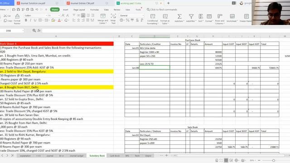This screenshot has width=290, height=163.
Task: Click the Redo arrow icon
Action: [41, 10]
